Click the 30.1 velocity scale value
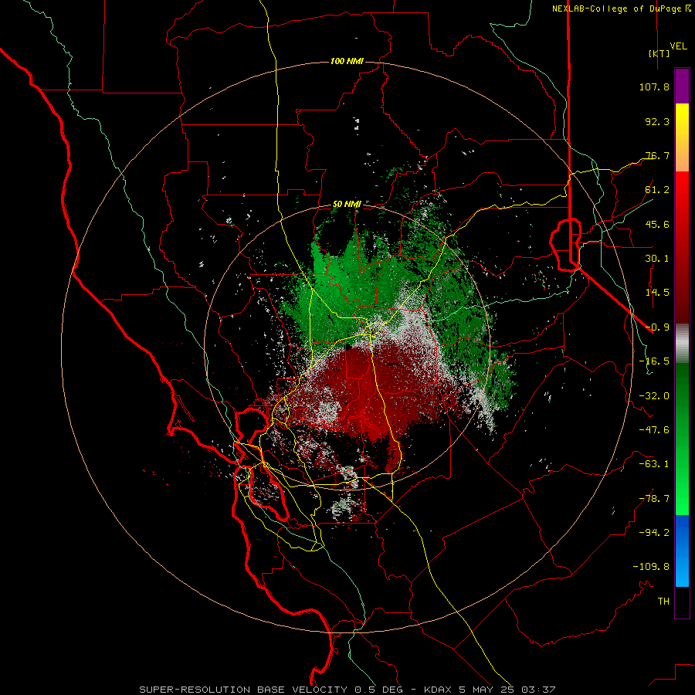The image size is (695, 695). (x=657, y=259)
